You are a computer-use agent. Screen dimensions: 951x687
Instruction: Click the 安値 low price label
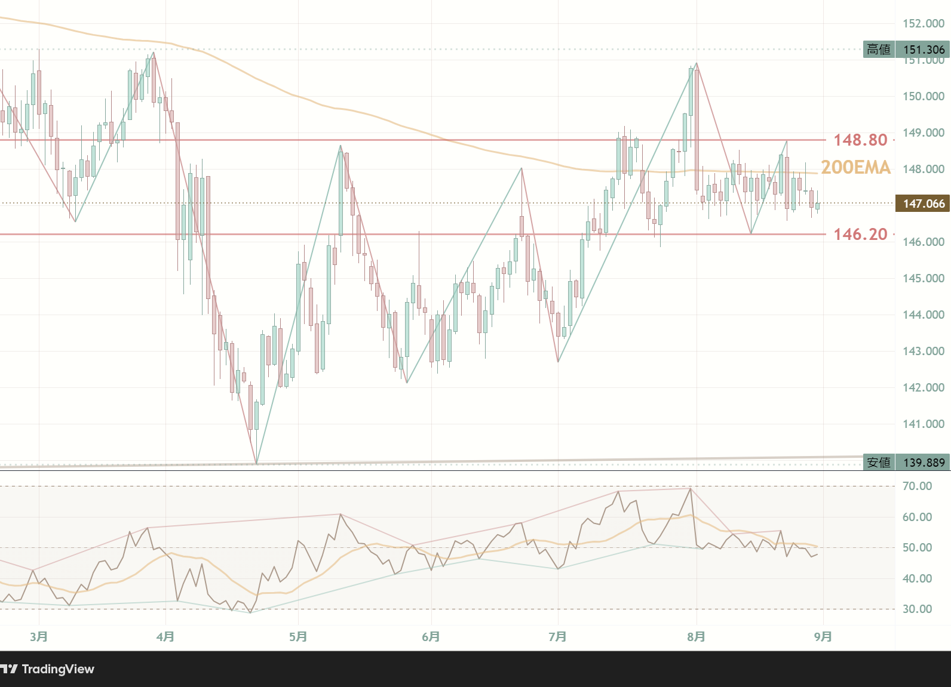tap(879, 463)
